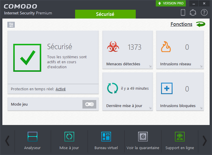The height and width of the screenshot is (155, 212).
Task: Expand Intrusions bloquées tile corner arrow
Action: 201,108
